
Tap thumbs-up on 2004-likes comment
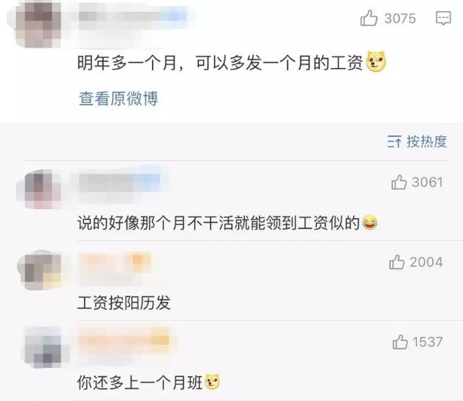point(396,262)
